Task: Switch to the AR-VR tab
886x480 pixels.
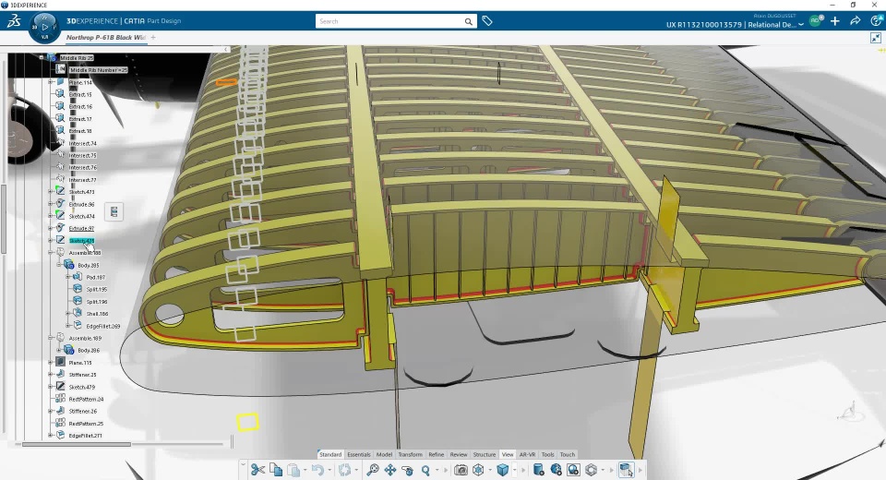Action: [x=527, y=454]
